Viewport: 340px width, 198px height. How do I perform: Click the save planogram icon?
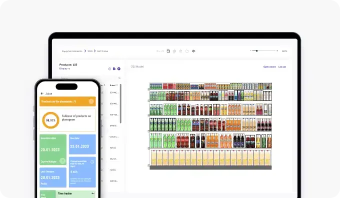point(168,51)
